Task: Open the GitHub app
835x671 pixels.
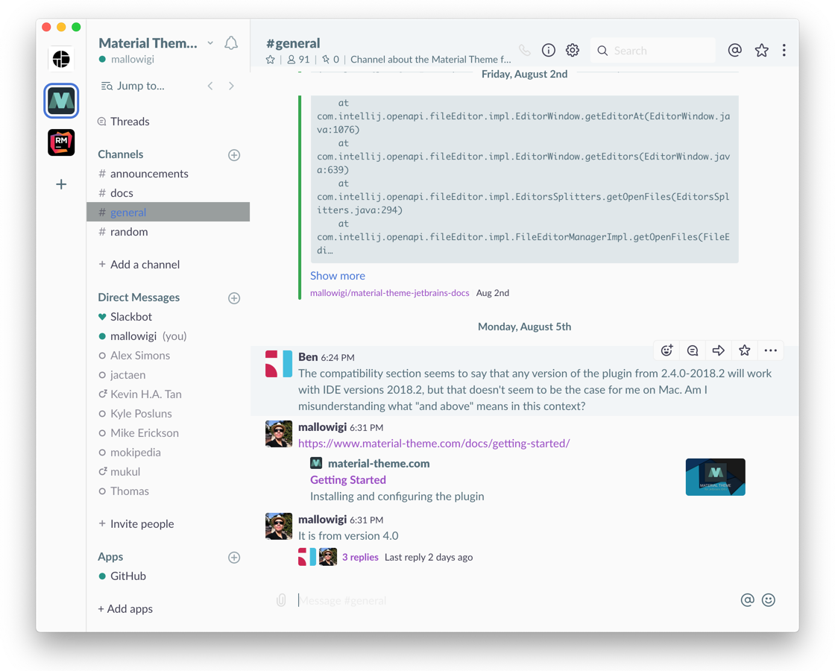Action: 168,576
